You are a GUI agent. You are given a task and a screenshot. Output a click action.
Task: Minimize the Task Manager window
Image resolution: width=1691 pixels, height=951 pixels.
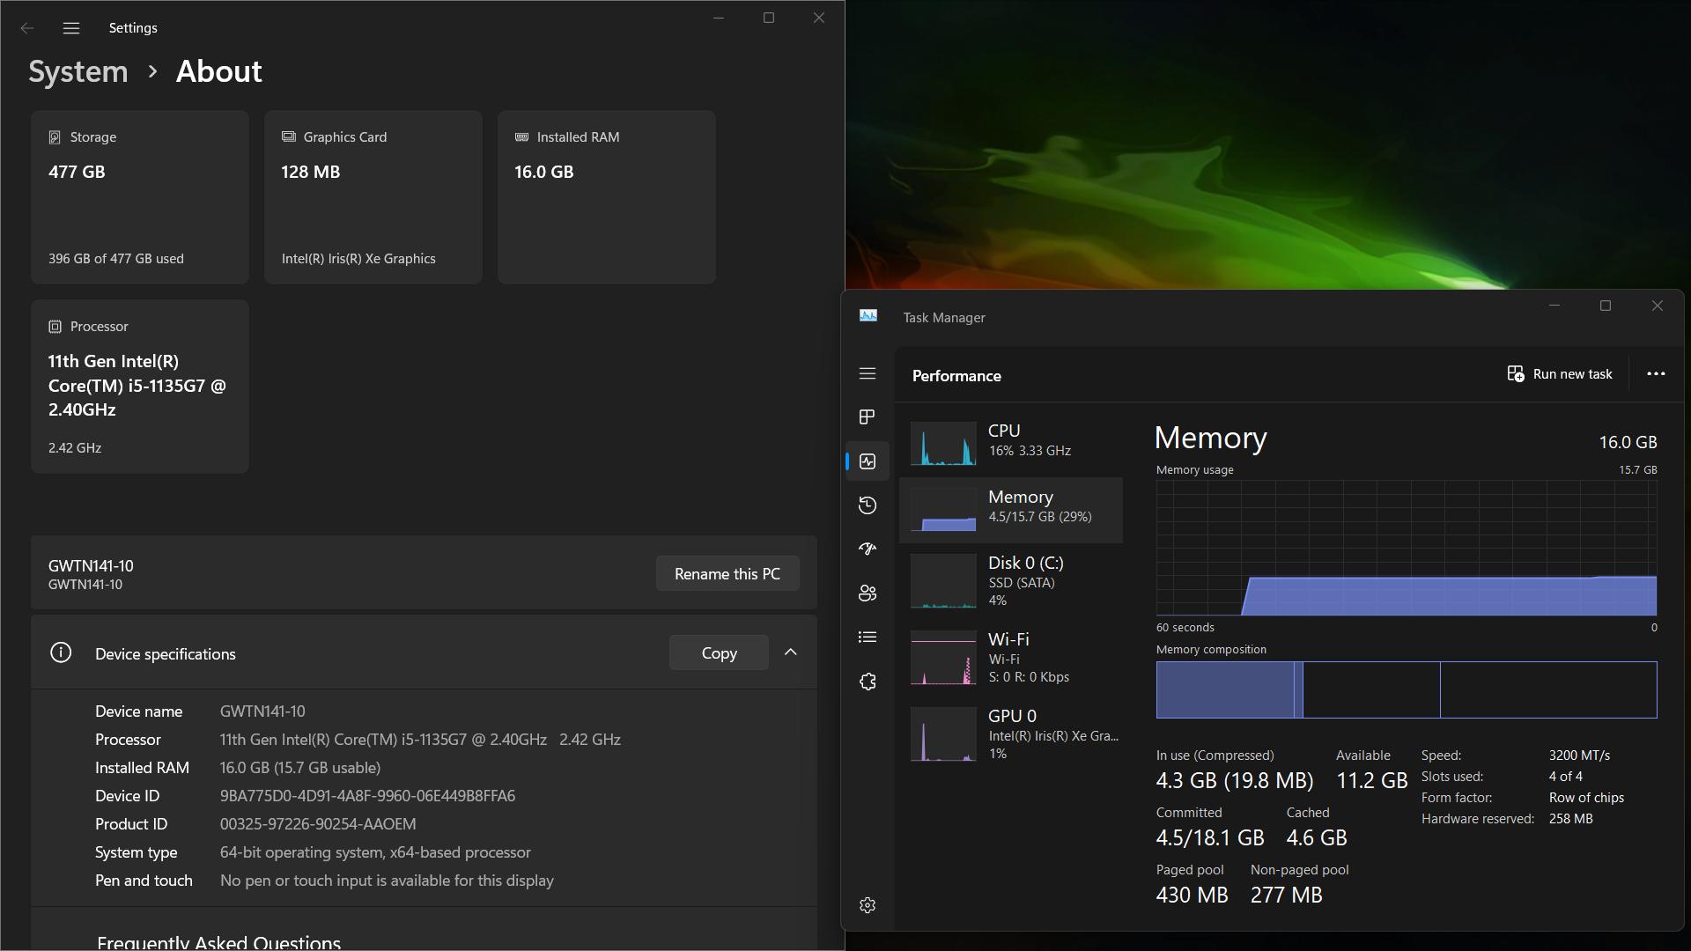tap(1554, 306)
